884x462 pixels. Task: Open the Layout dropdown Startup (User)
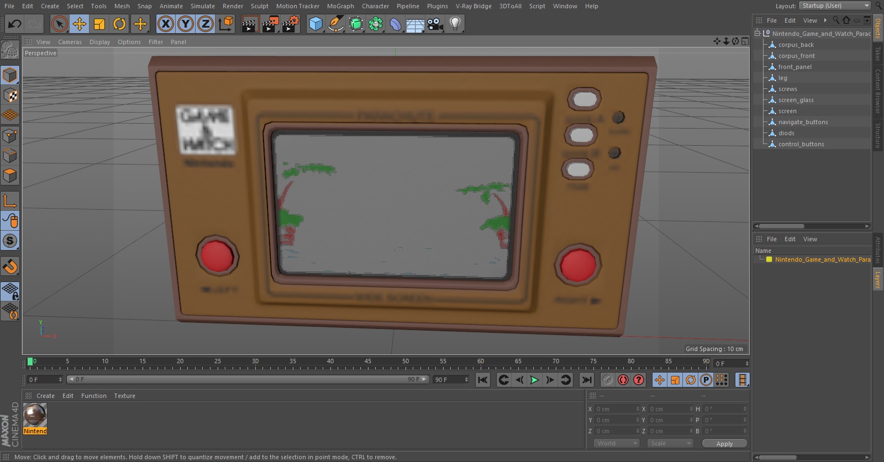835,6
